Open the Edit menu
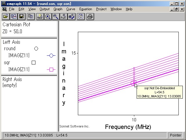Image resolution: width=186 pixels, height=140 pixels. (21, 9)
